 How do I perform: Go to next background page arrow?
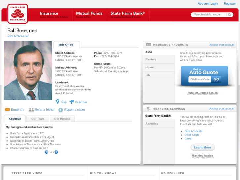click(x=57, y=152)
